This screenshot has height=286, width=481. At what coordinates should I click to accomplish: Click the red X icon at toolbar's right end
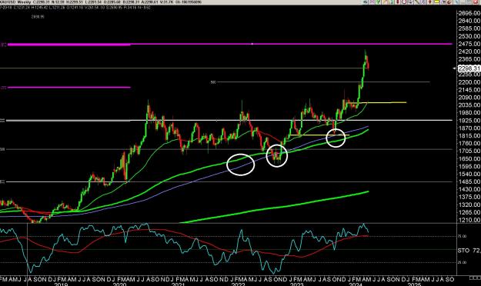[x=476, y=2]
